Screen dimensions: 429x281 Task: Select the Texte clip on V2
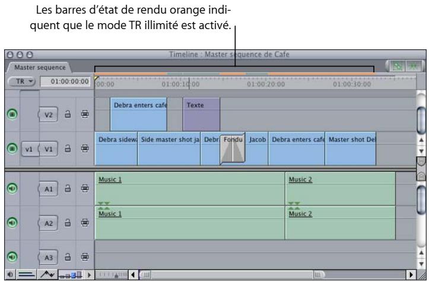(201, 115)
